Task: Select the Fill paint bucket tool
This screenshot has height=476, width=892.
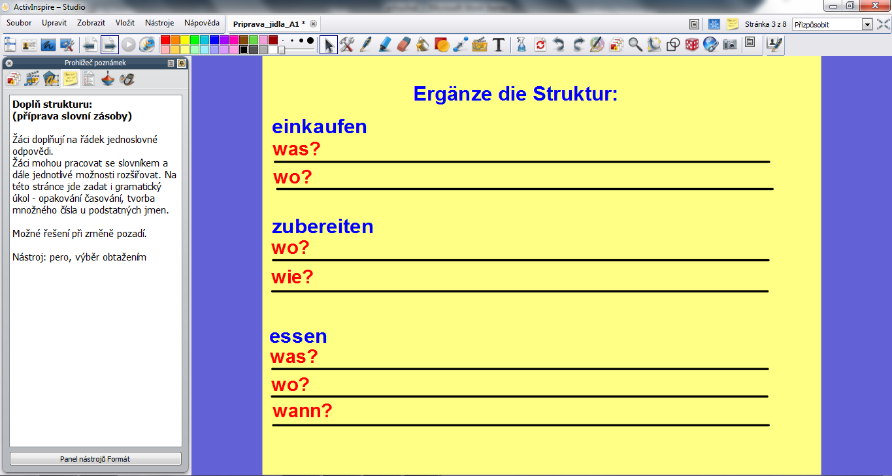Action: pos(423,44)
